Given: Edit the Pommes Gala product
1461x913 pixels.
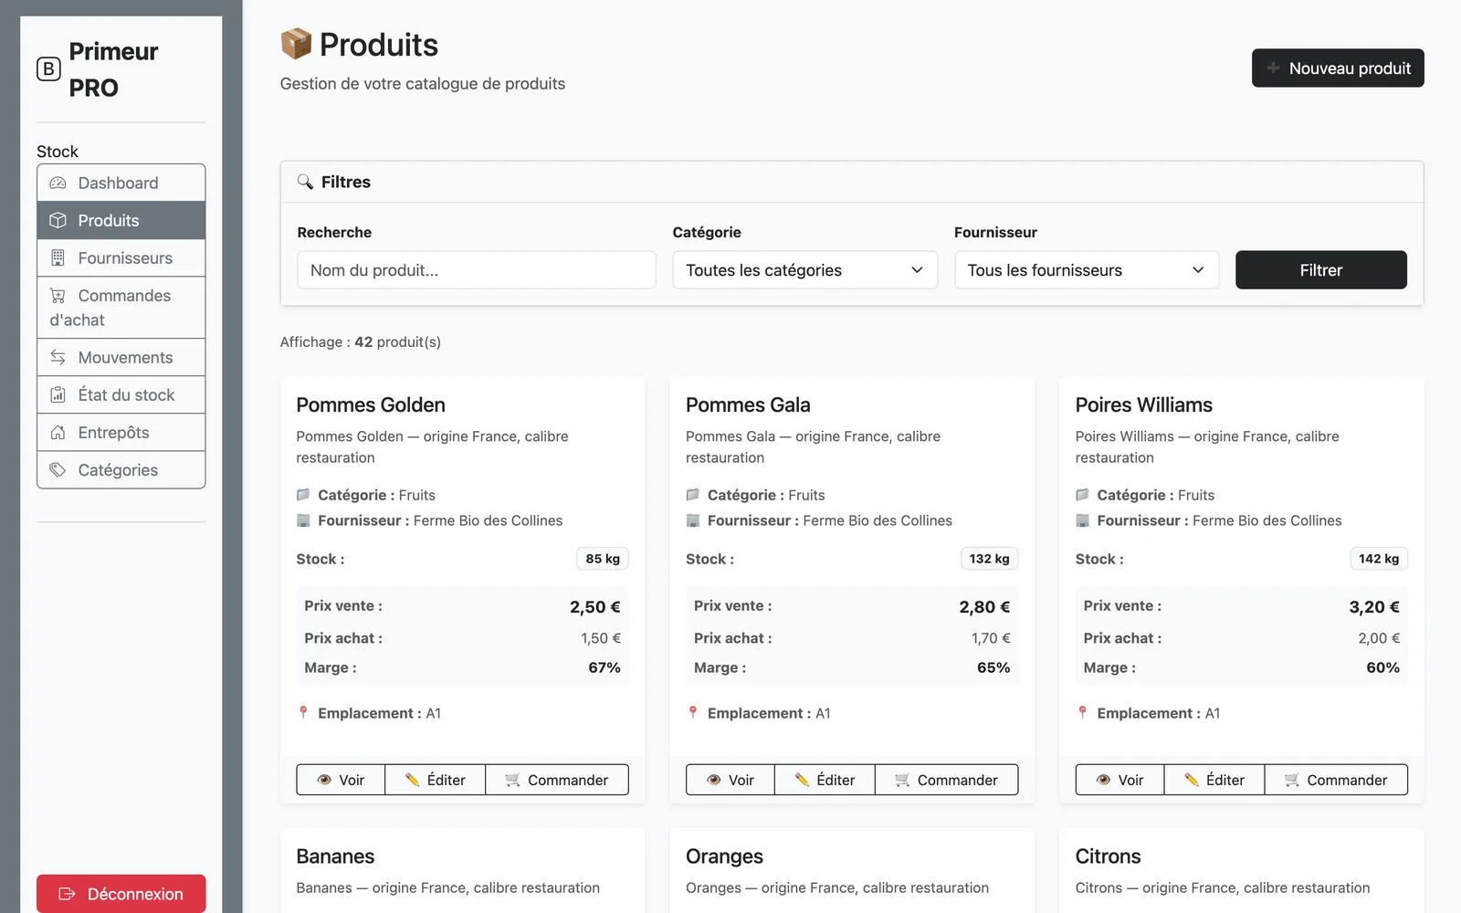Looking at the screenshot, I should pyautogui.click(x=825, y=780).
